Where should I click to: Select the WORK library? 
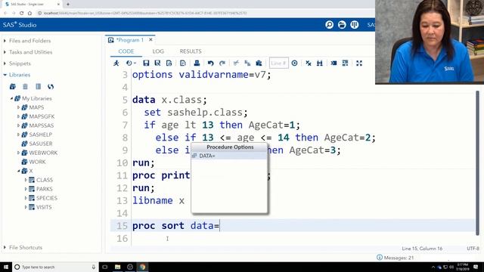(x=37, y=162)
